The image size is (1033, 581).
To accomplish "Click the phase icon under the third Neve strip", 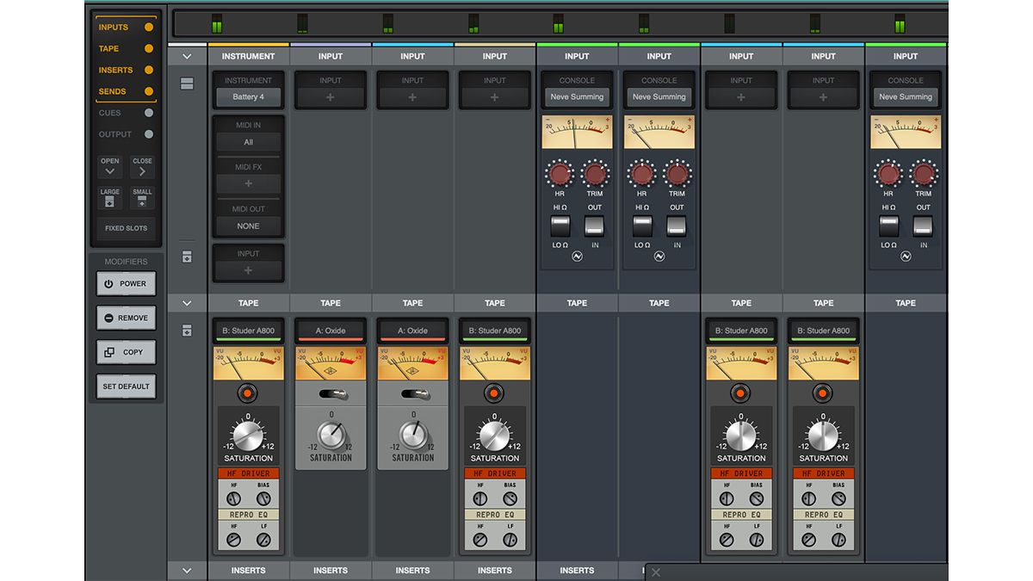I will (906, 257).
